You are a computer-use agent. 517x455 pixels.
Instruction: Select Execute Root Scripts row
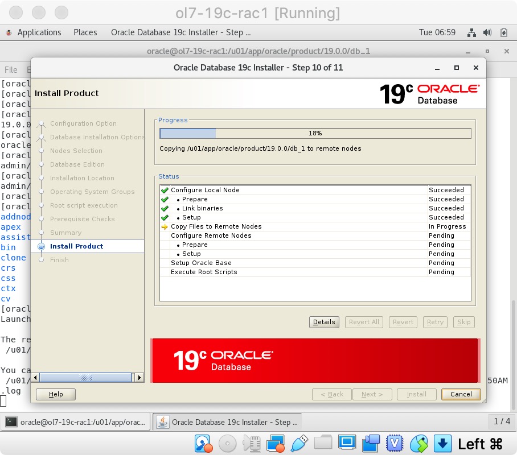point(315,272)
